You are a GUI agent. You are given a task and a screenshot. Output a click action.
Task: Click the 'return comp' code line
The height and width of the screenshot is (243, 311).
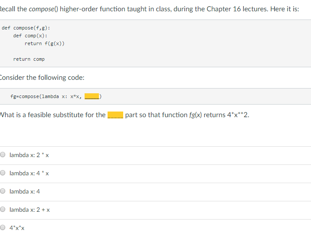pos(29,59)
